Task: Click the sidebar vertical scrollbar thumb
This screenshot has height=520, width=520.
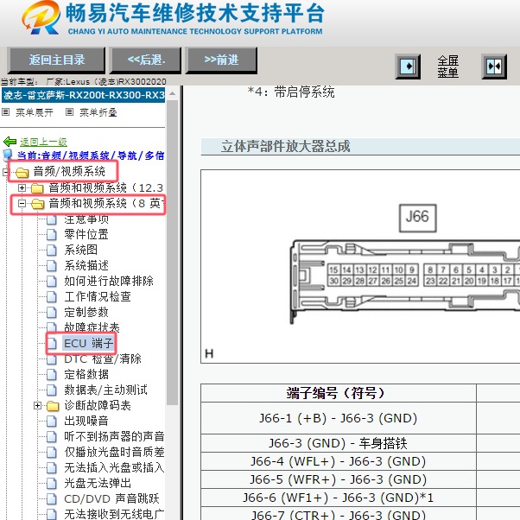Action: (x=173, y=252)
